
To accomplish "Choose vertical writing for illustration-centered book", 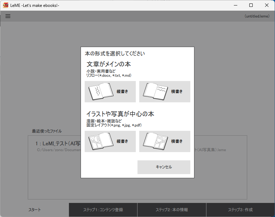I will tap(110, 141).
